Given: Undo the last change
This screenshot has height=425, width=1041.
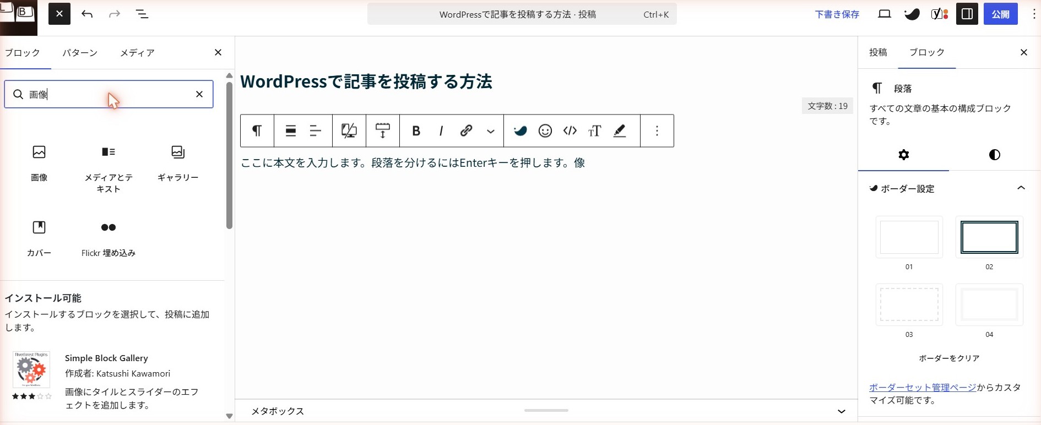Looking at the screenshot, I should tap(87, 14).
